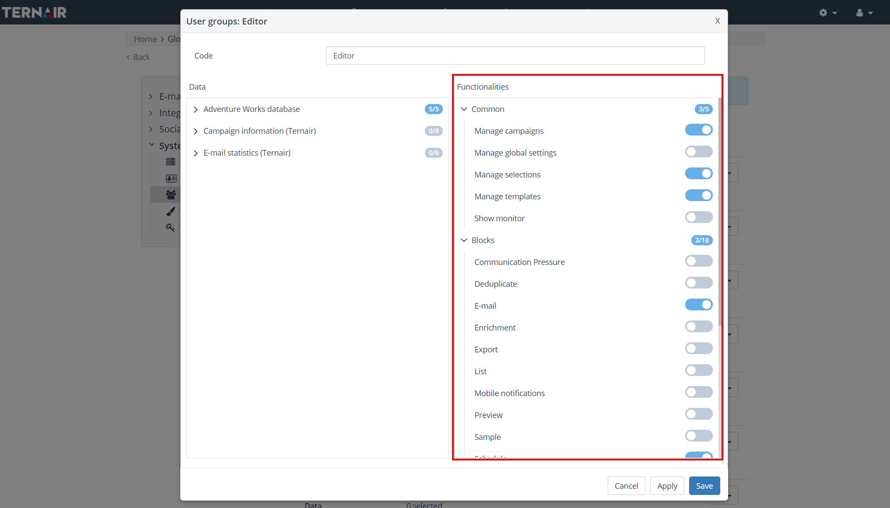
Task: Enable the Manage global settings toggle
Action: pos(698,152)
